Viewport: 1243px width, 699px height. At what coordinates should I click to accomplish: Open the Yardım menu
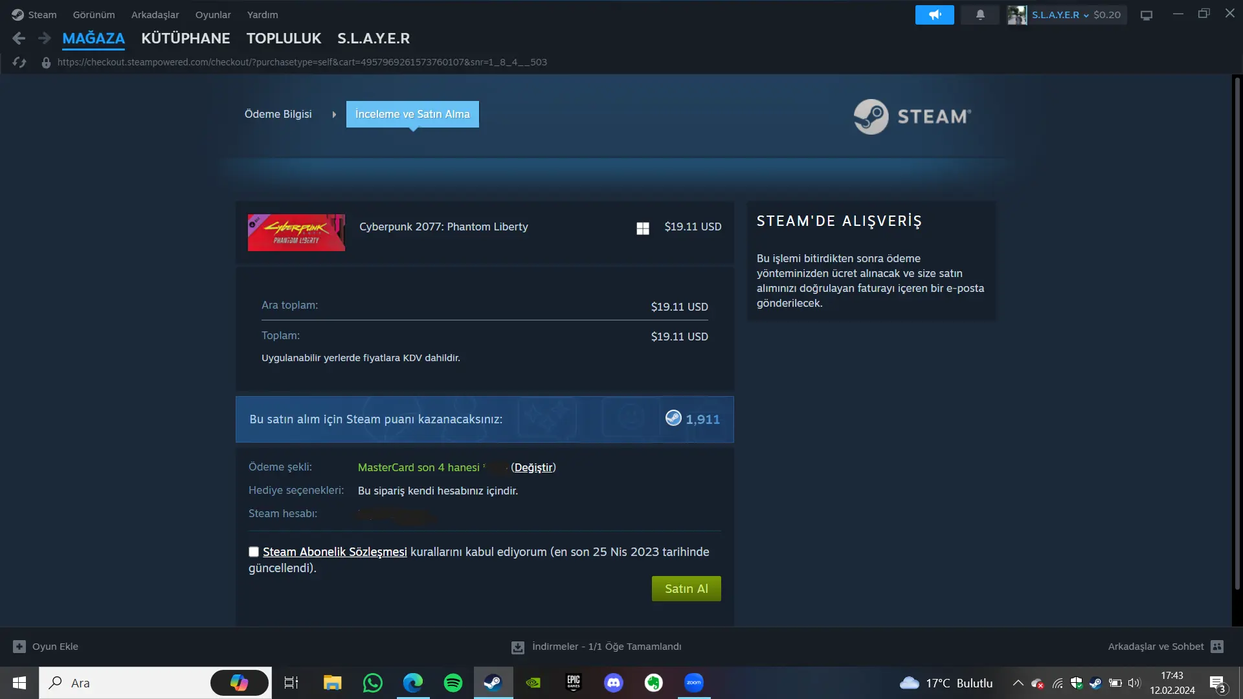tap(262, 14)
